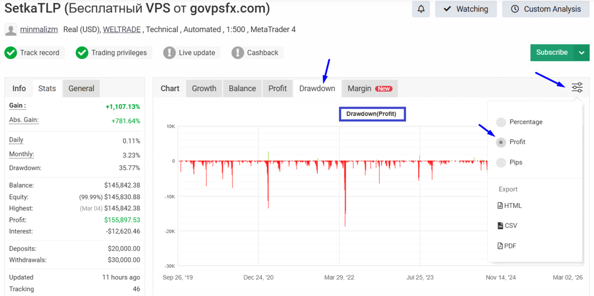Click the Trading privileges green checkmark icon
The height and width of the screenshot is (296, 594).
tap(82, 53)
